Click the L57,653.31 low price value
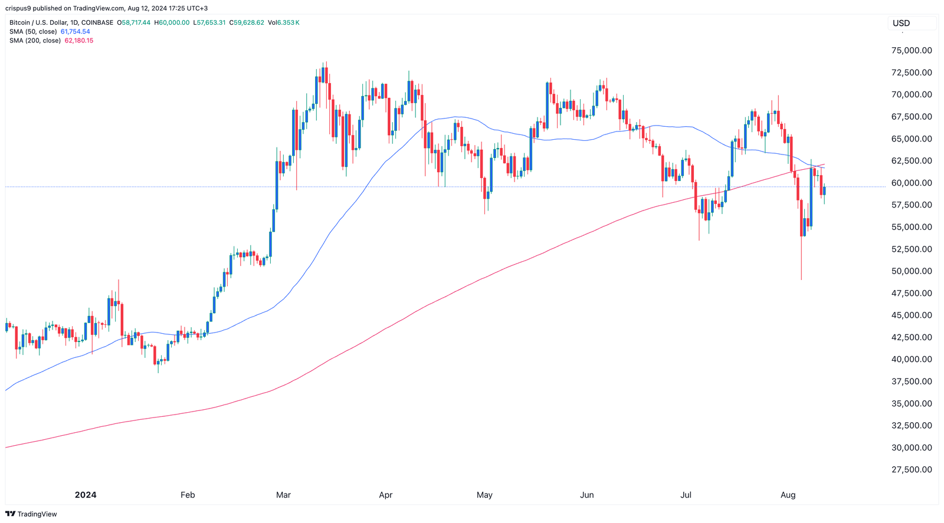This screenshot has width=944, height=523. [209, 22]
